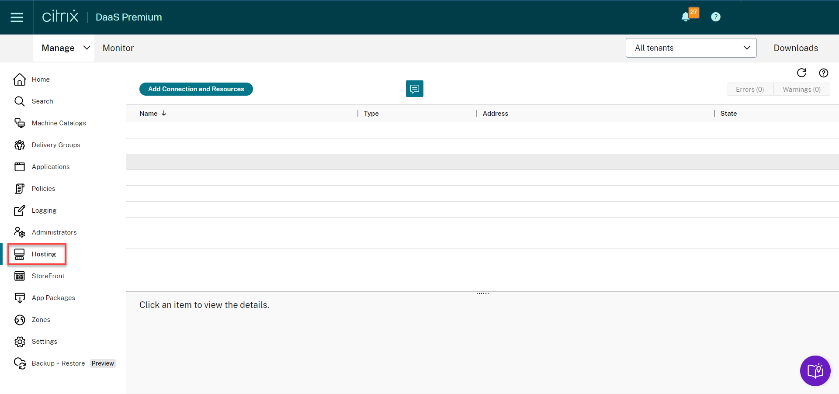Open the Downloads link
This screenshot has width=839, height=394.
click(795, 48)
